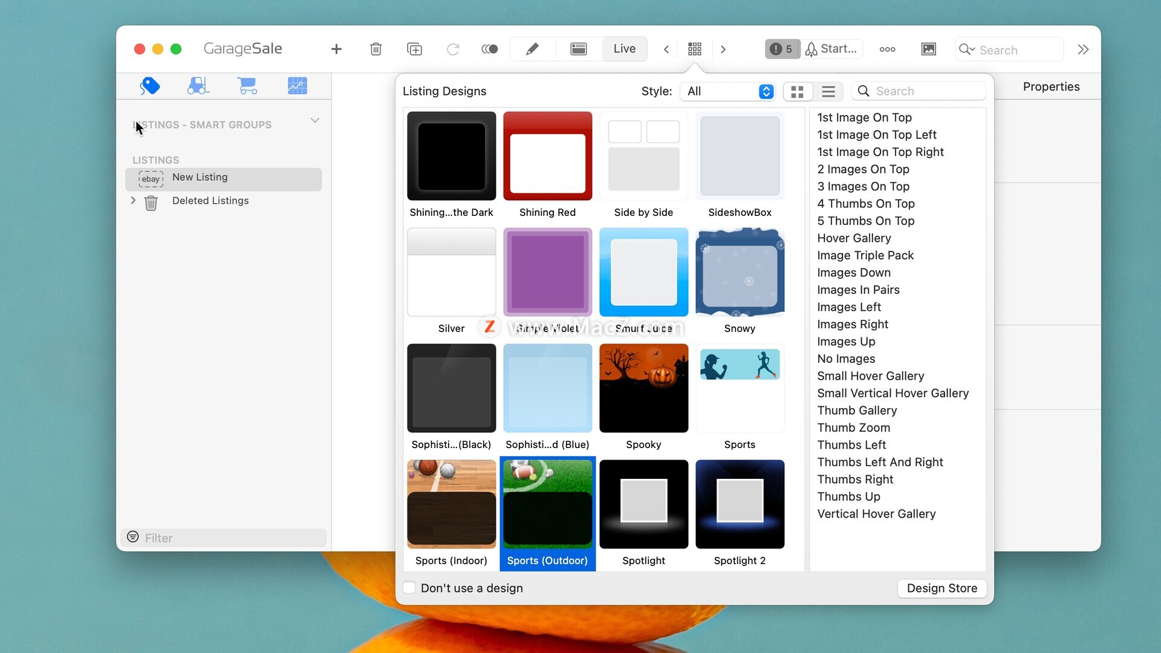Screen dimensions: 1161x653
Task: Click the ebay icon beside New Listing
Action: pos(151,179)
